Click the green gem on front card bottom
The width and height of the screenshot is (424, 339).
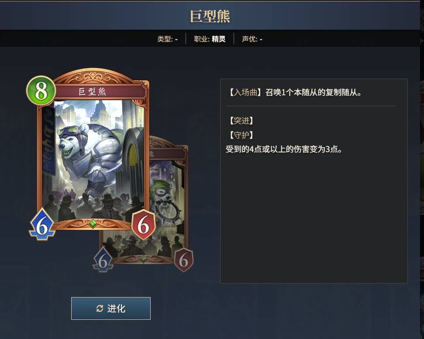93,224
